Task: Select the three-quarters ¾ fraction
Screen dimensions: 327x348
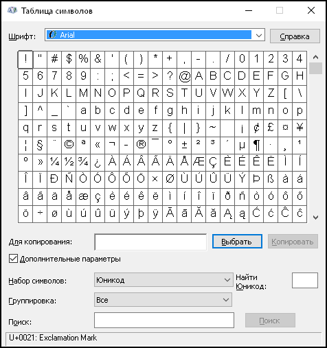Action: [83, 163]
